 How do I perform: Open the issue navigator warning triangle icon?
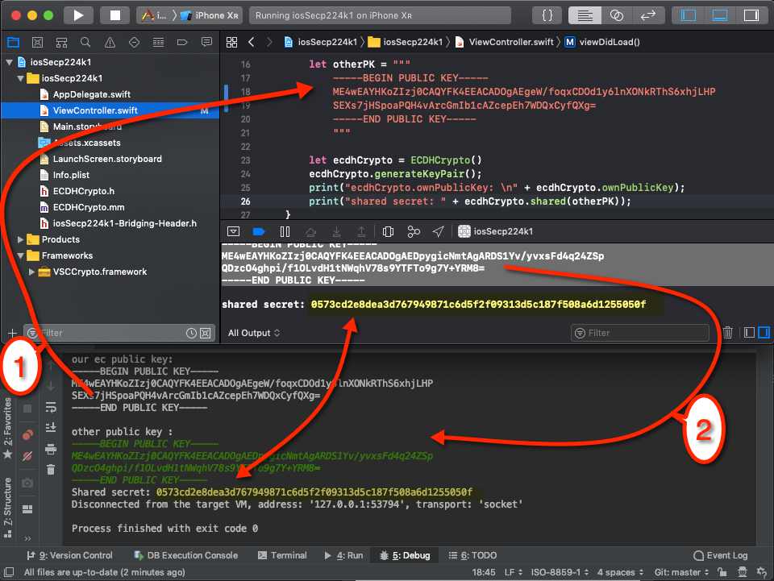click(x=110, y=43)
